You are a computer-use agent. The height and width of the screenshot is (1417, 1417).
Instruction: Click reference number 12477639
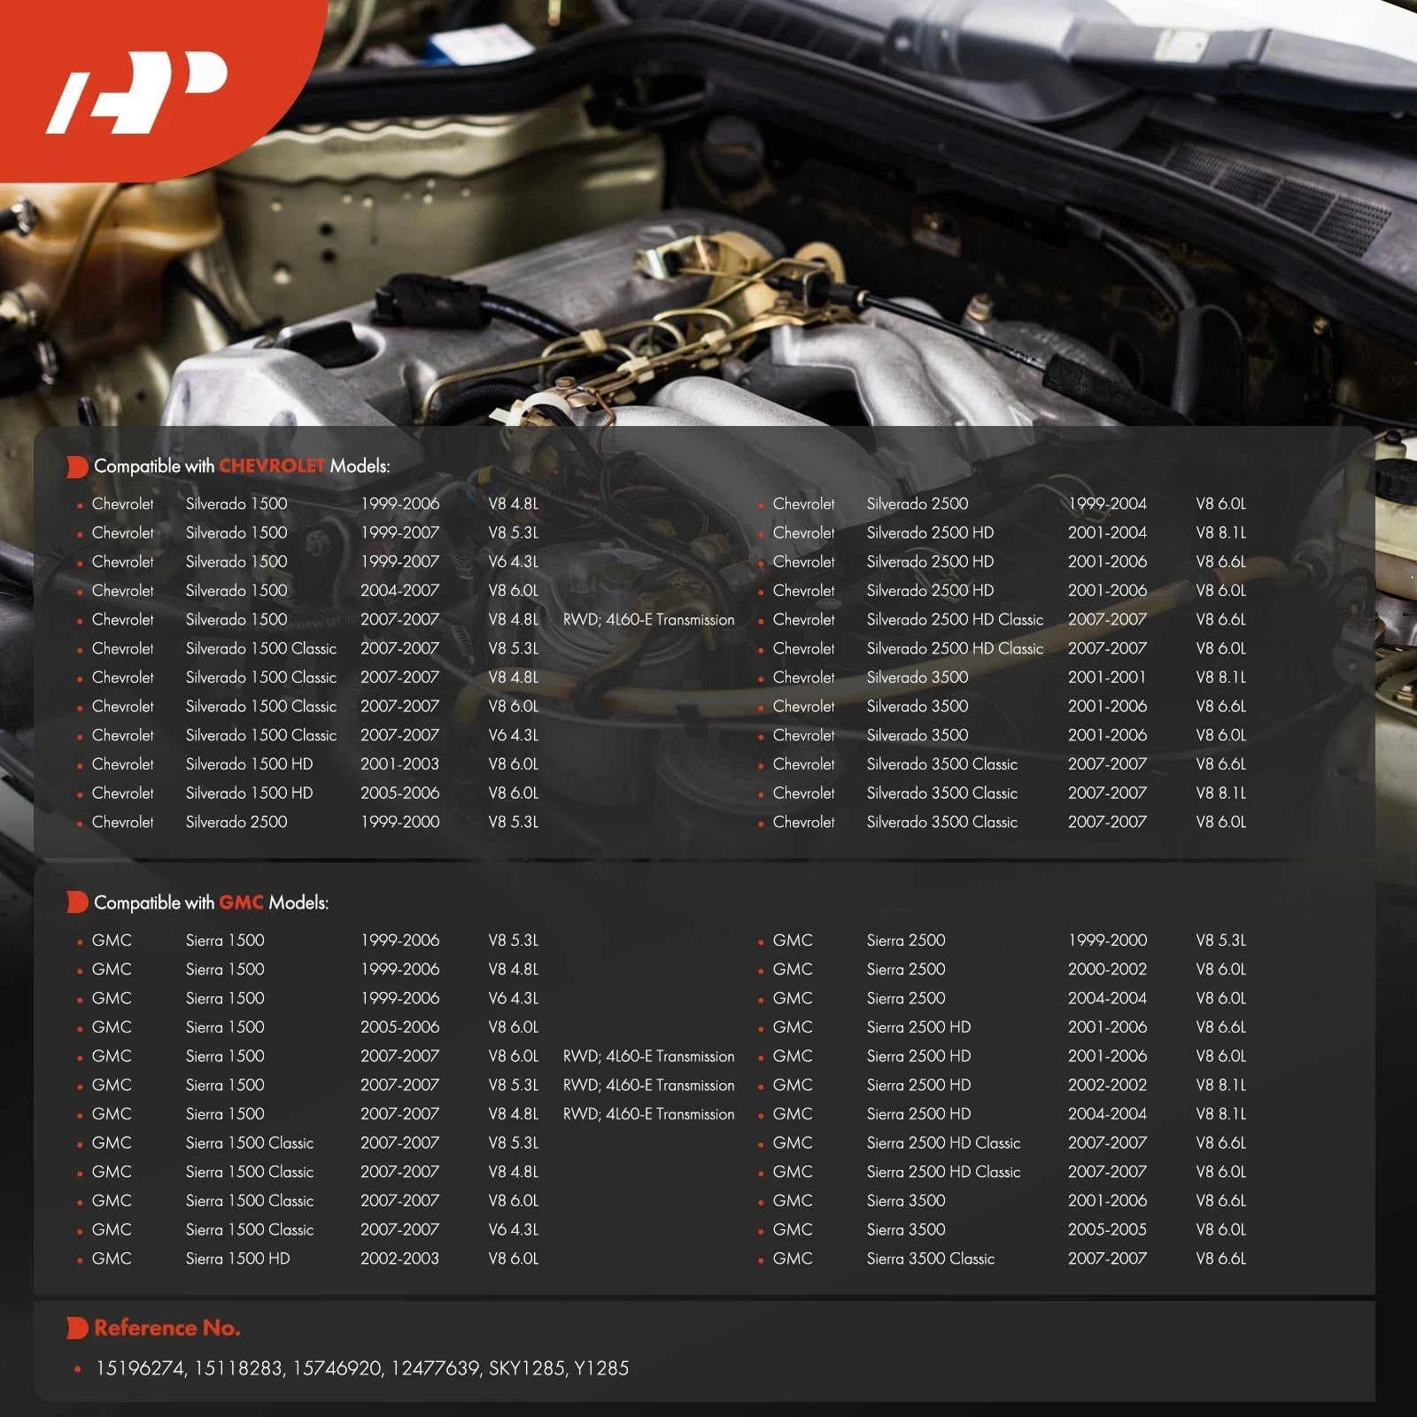(436, 1368)
